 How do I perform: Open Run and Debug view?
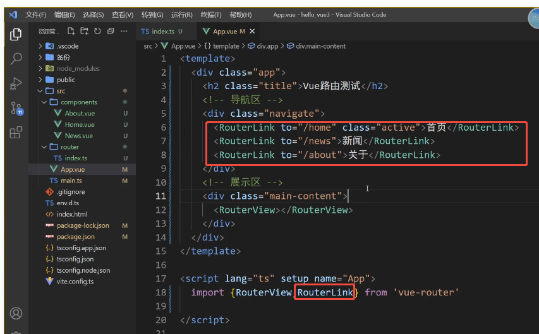(x=16, y=83)
